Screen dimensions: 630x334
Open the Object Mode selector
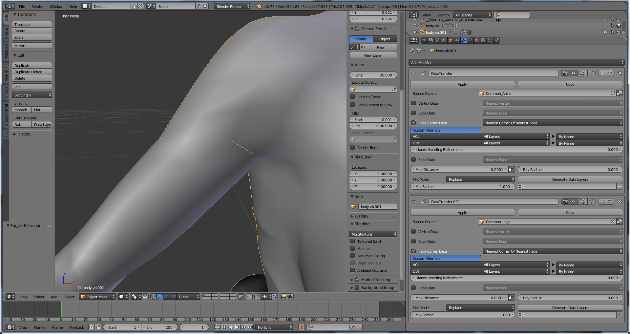coord(97,297)
